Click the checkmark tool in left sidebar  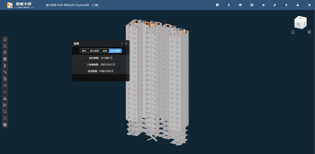pyautogui.click(x=5, y=92)
